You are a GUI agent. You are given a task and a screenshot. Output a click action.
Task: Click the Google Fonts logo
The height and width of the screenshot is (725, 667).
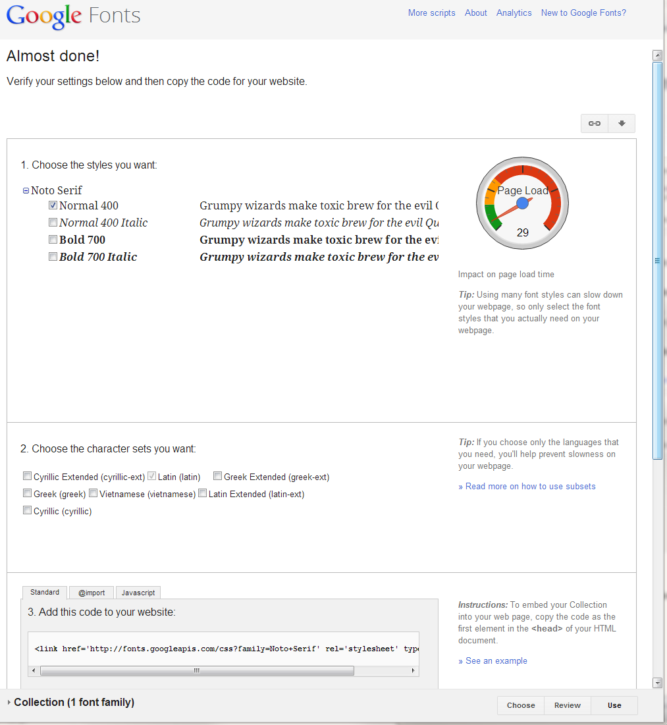pyautogui.click(x=72, y=16)
